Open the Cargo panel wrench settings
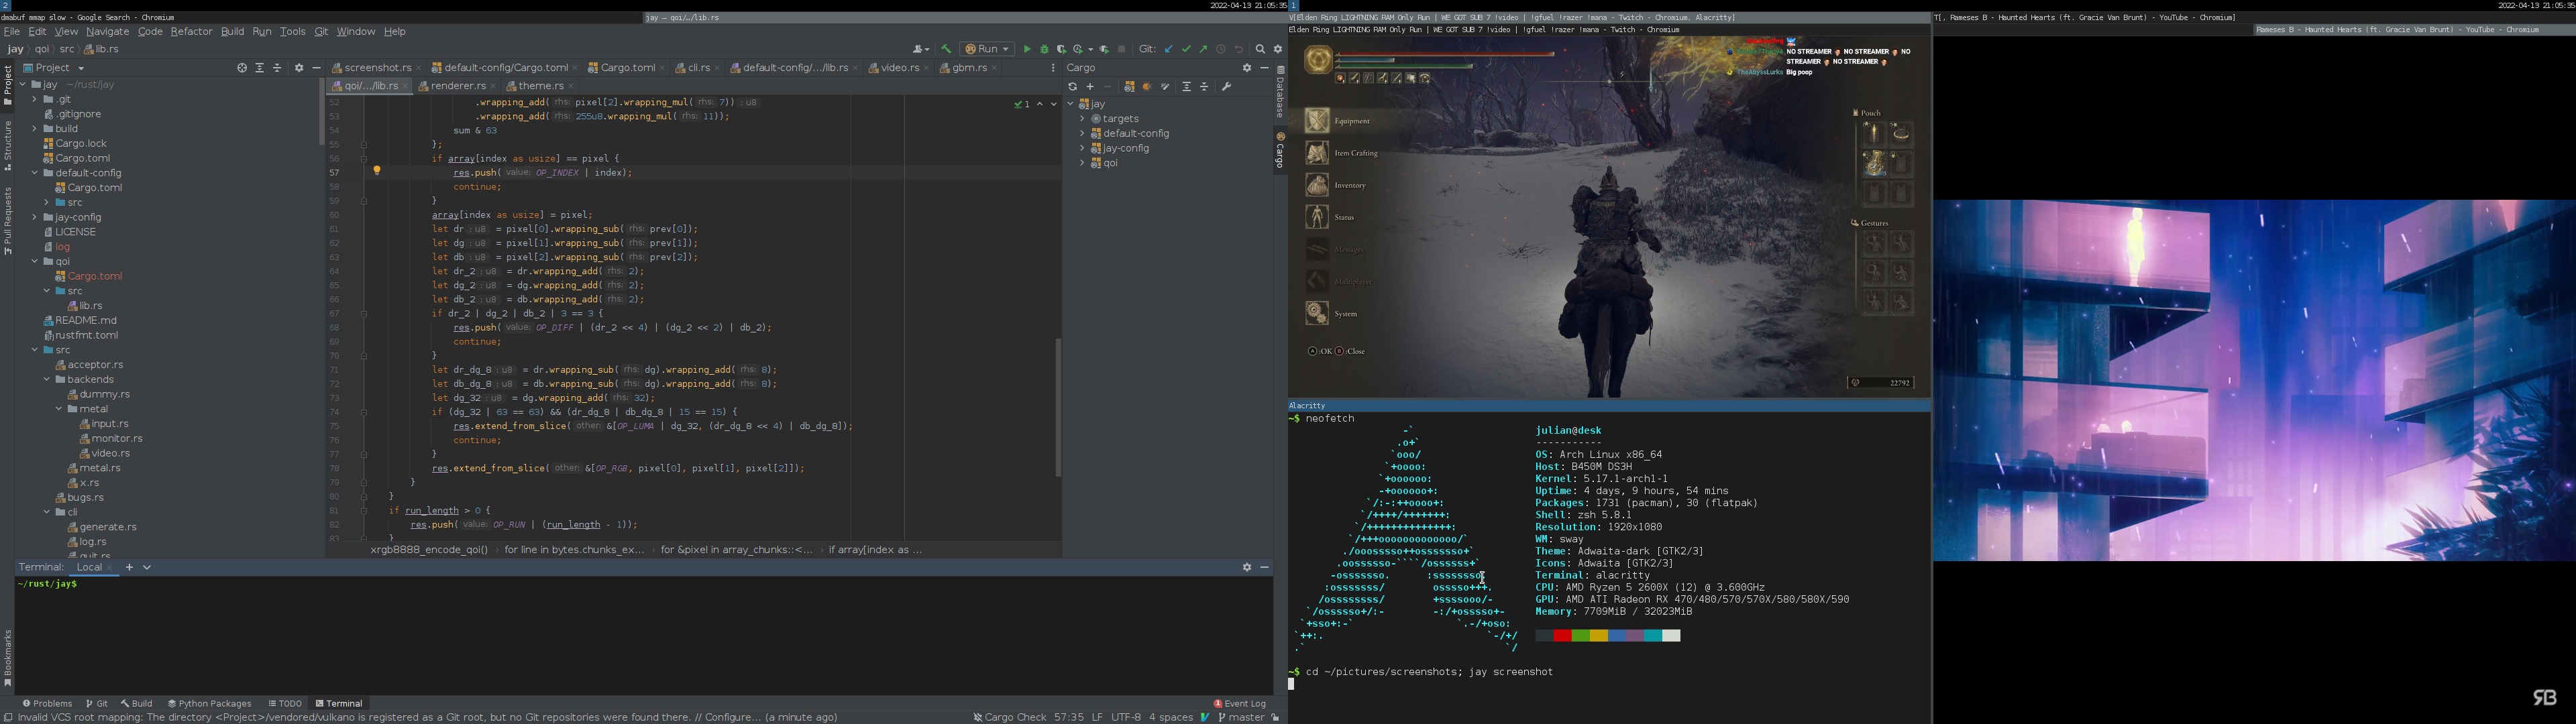 pyautogui.click(x=1227, y=87)
